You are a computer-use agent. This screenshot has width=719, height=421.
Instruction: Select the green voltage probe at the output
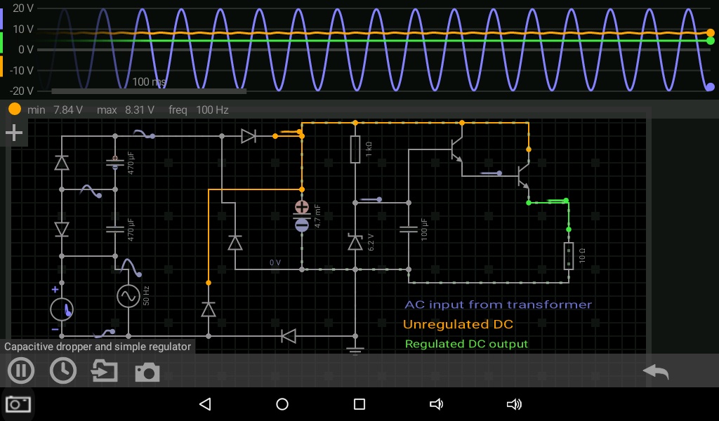[x=559, y=200]
